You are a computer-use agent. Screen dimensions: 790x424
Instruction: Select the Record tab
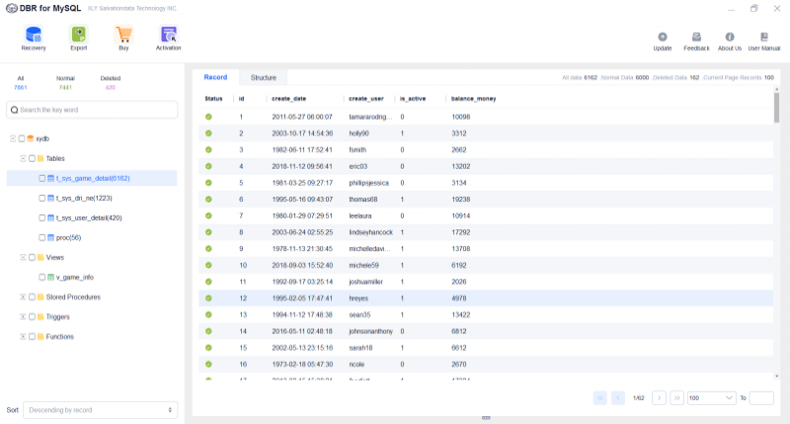(x=215, y=77)
